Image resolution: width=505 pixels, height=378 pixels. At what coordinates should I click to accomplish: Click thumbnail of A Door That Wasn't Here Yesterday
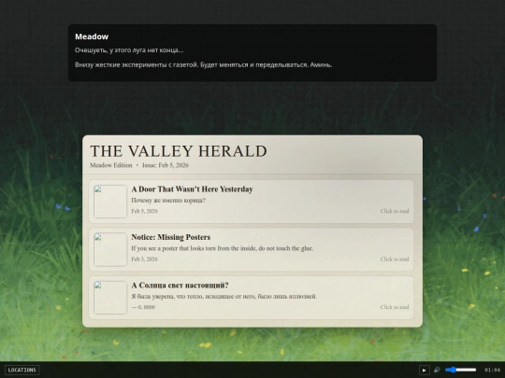click(x=110, y=202)
